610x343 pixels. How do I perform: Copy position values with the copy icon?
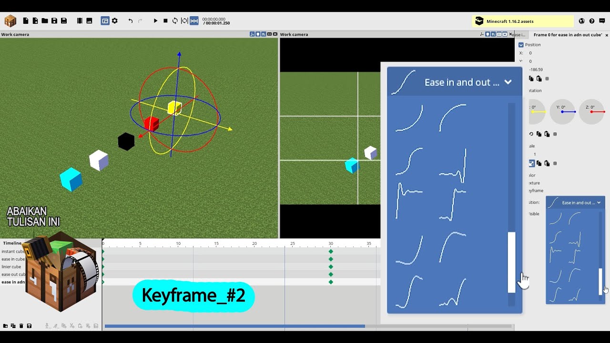[x=531, y=79]
